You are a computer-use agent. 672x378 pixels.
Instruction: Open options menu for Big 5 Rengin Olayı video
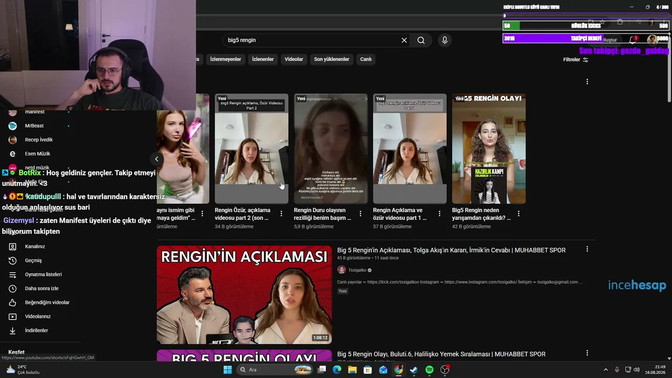click(x=587, y=353)
